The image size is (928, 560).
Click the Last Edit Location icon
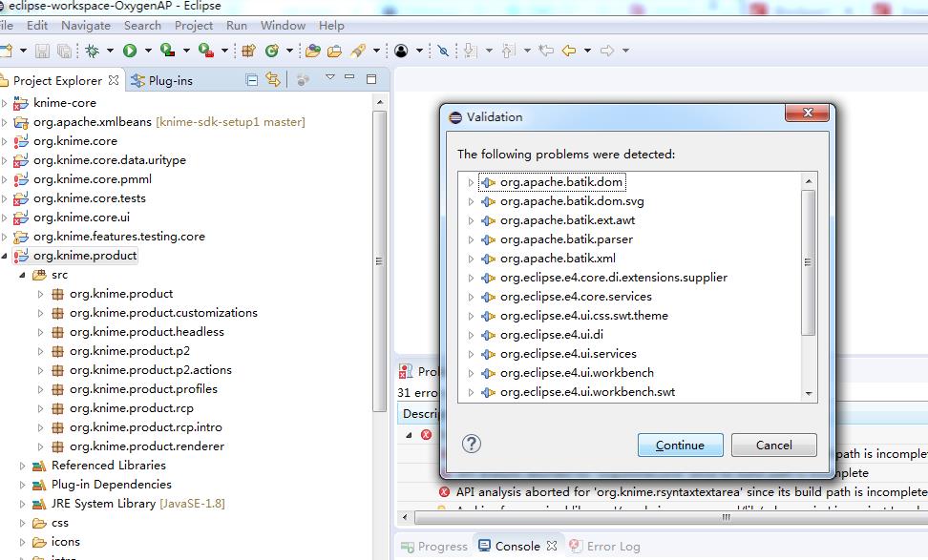tap(546, 51)
